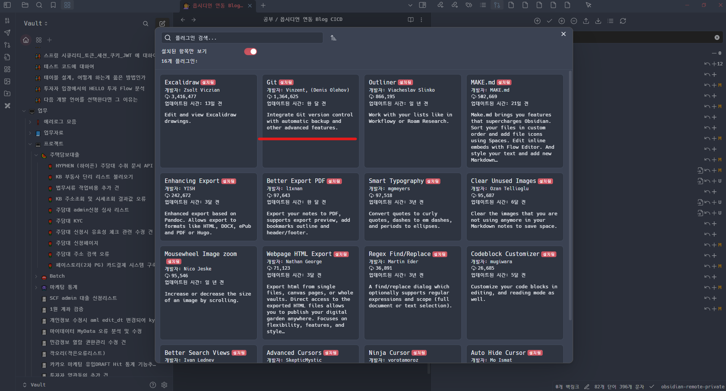
Task: Click the 플러그인 검색 search field
Action: pos(242,38)
